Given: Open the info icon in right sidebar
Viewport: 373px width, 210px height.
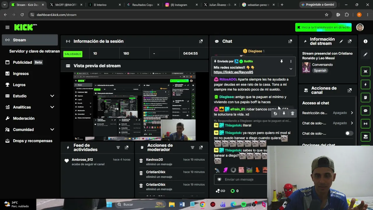Looking at the screenshot, I should pyautogui.click(x=365, y=41).
